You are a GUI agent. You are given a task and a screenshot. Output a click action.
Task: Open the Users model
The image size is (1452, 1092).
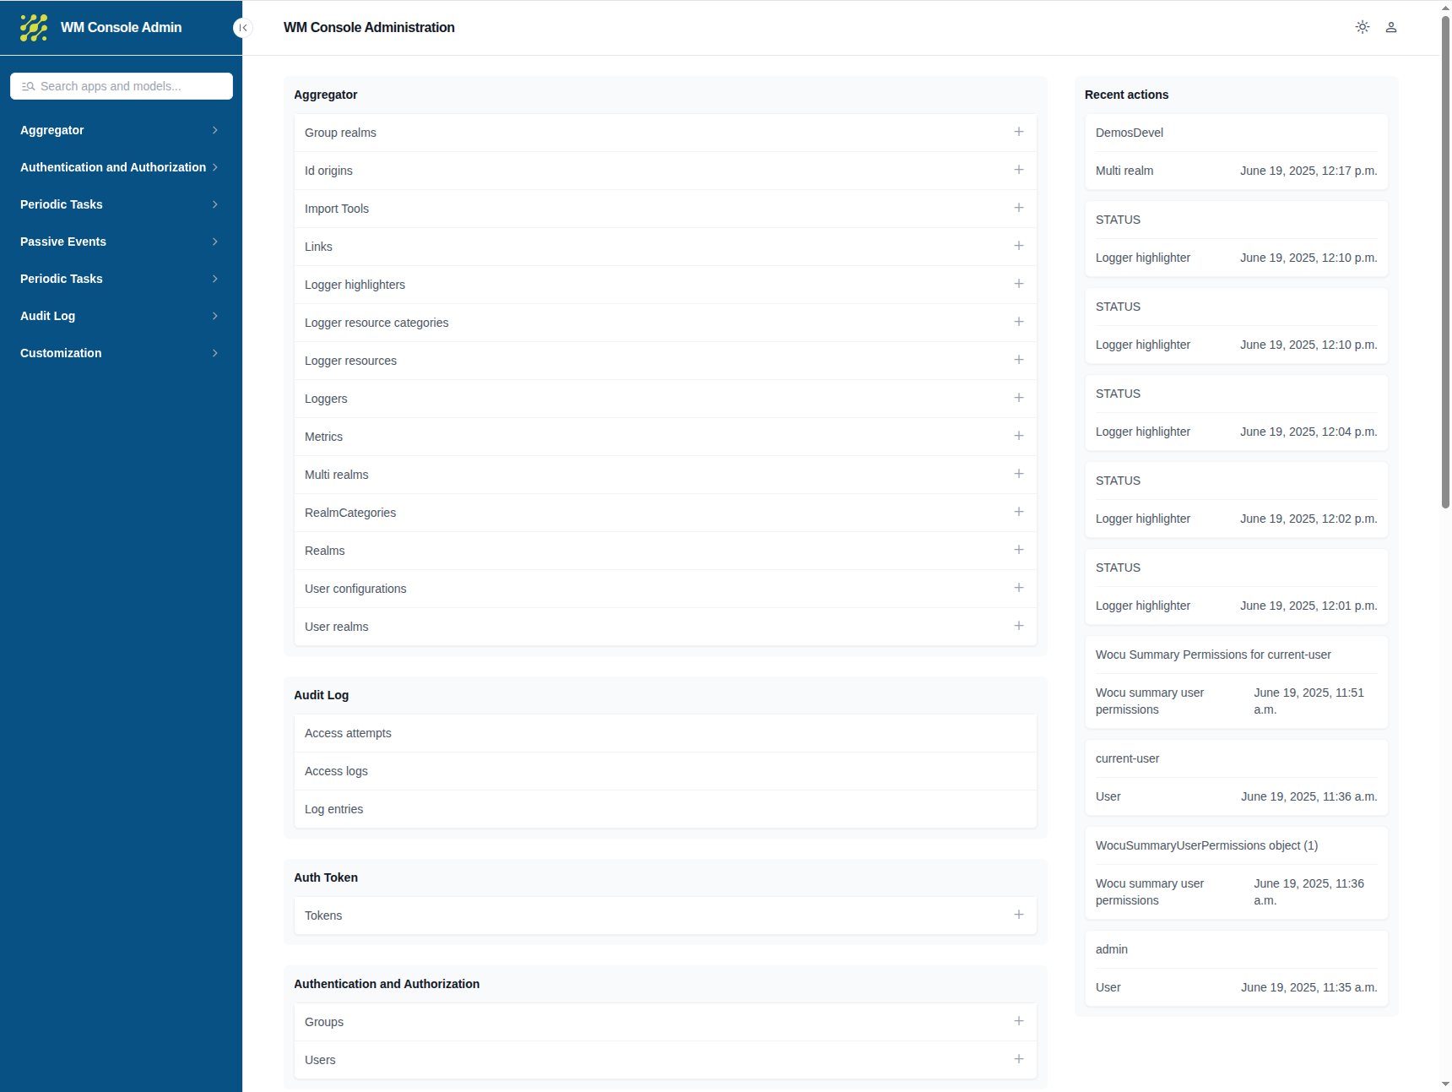[320, 1060]
